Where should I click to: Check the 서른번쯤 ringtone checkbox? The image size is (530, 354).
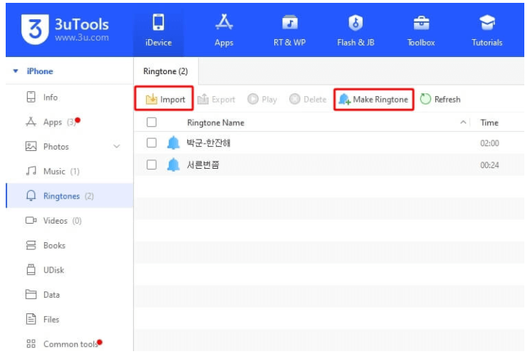[152, 165]
